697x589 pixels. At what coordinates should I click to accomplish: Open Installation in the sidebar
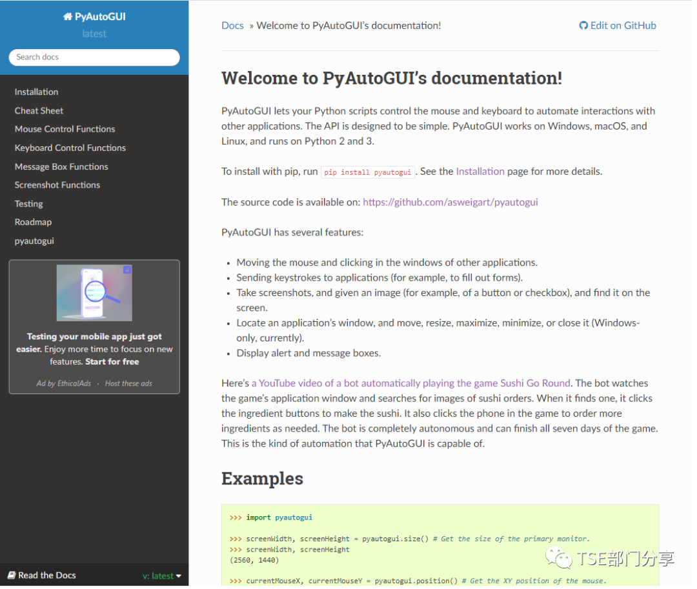pos(36,92)
